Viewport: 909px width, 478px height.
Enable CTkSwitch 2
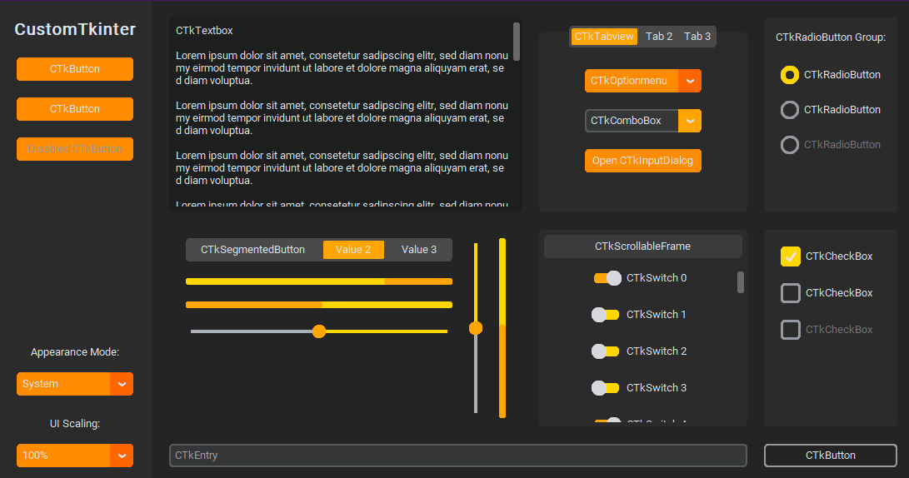[x=605, y=351]
